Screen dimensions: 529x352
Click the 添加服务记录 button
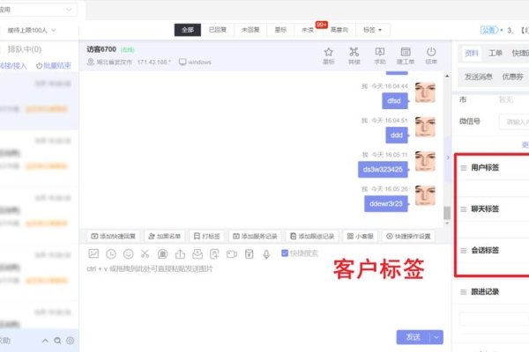[255, 236]
